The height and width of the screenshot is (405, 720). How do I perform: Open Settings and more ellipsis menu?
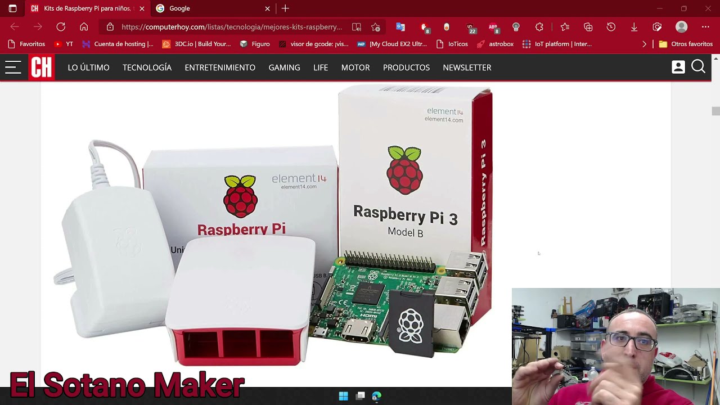[x=705, y=27]
